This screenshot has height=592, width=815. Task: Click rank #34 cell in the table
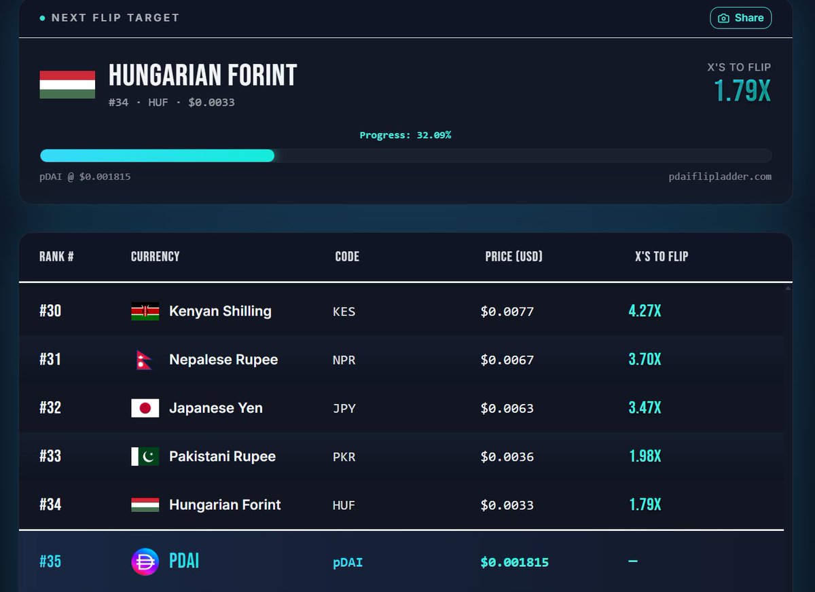50,505
